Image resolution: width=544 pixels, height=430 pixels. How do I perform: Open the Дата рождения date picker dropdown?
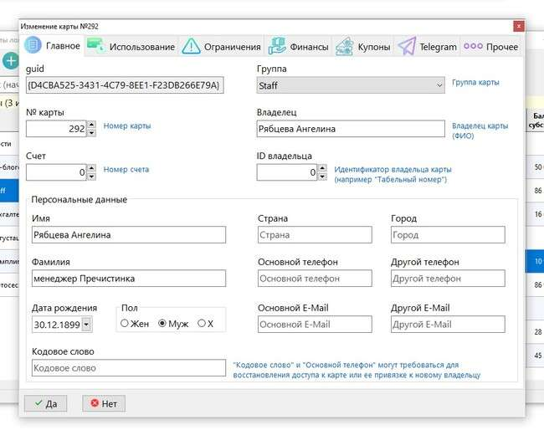tap(87, 325)
